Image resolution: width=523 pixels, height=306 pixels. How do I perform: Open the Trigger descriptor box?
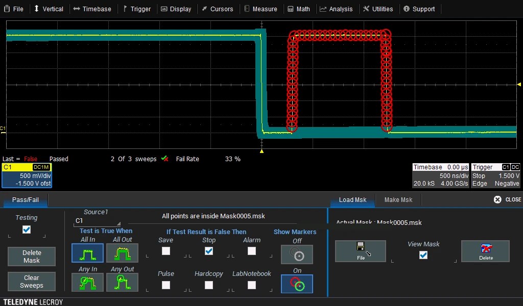click(495, 175)
